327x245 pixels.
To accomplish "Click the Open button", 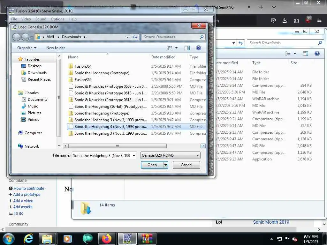I will [x=152, y=165].
